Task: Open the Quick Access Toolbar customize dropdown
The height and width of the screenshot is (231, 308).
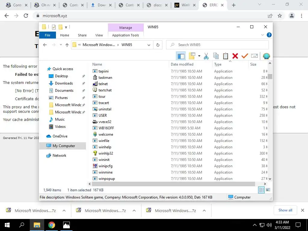Action: [66, 27]
